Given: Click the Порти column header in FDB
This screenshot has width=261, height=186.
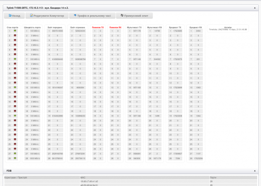Looking at the screenshot, I should [x=213, y=177].
